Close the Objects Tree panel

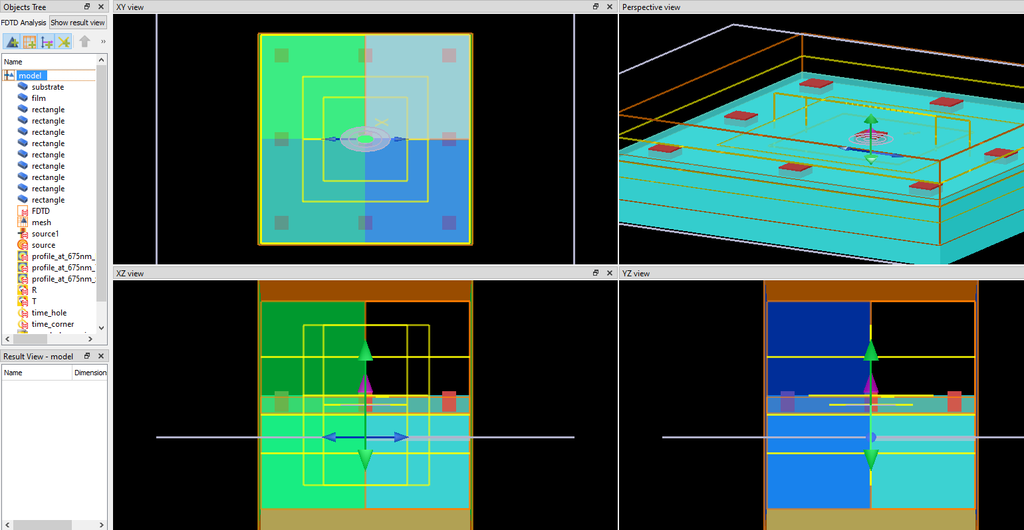(101, 7)
